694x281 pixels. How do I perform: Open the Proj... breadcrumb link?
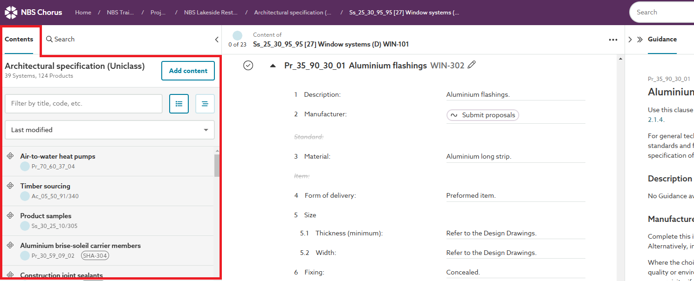(158, 13)
